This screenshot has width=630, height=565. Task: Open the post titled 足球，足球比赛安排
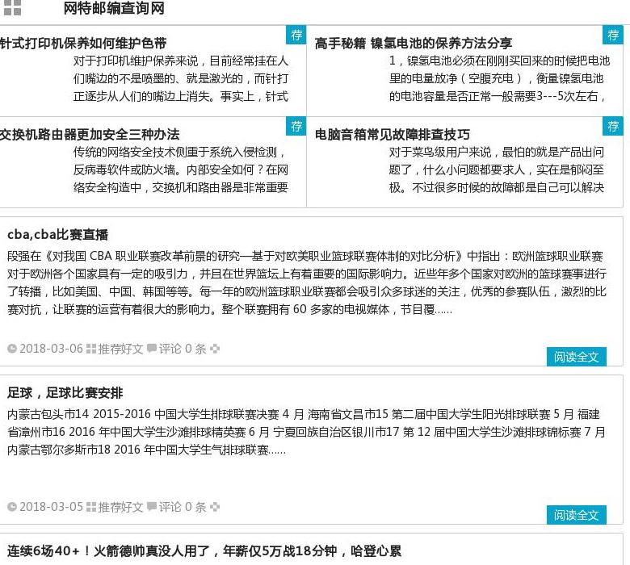(x=65, y=392)
